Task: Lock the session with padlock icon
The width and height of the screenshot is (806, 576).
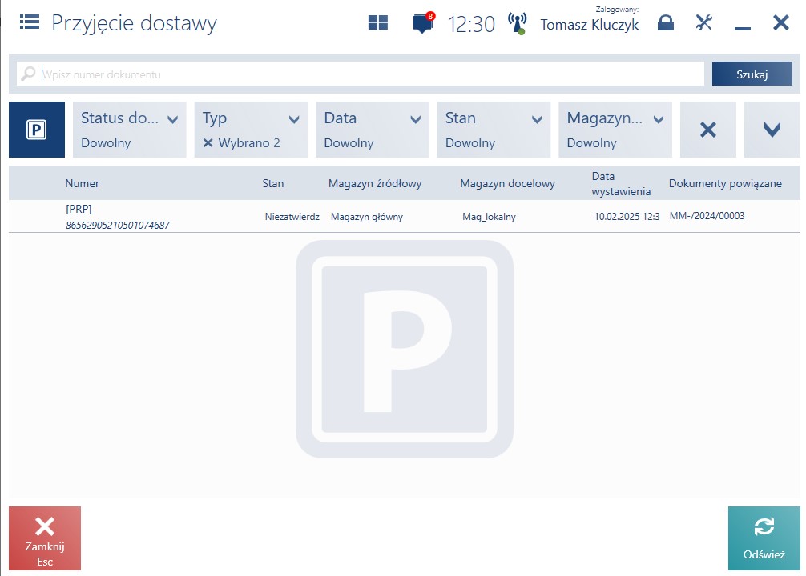Action: tap(666, 22)
